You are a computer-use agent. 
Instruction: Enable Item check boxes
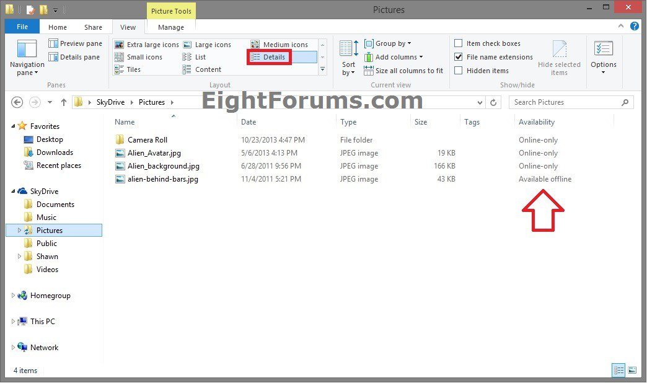[x=459, y=43]
